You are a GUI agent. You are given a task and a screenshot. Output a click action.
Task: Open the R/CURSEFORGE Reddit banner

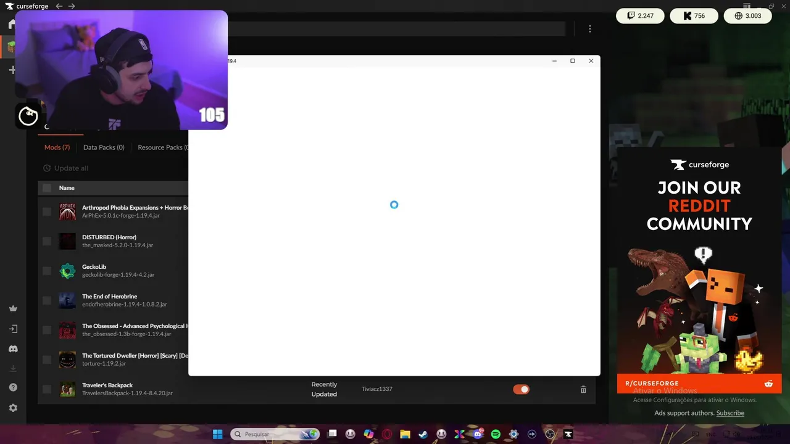click(x=699, y=384)
